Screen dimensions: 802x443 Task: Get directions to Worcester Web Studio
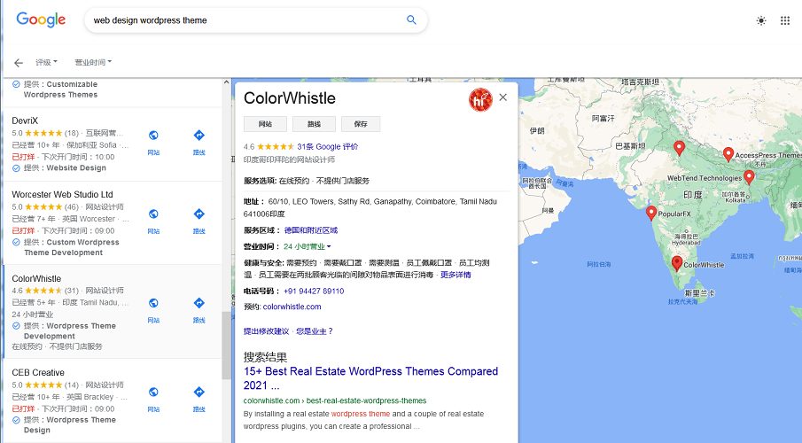(199, 214)
